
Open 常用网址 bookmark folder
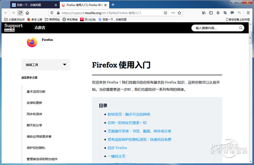click(x=52, y=20)
